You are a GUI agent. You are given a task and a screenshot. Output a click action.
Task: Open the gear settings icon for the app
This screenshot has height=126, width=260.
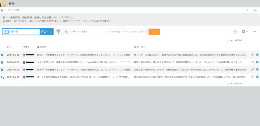pyautogui.click(x=243, y=32)
